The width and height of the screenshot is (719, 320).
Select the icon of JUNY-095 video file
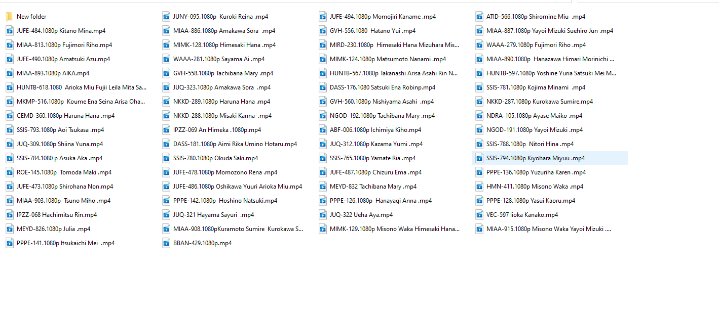coord(166,17)
